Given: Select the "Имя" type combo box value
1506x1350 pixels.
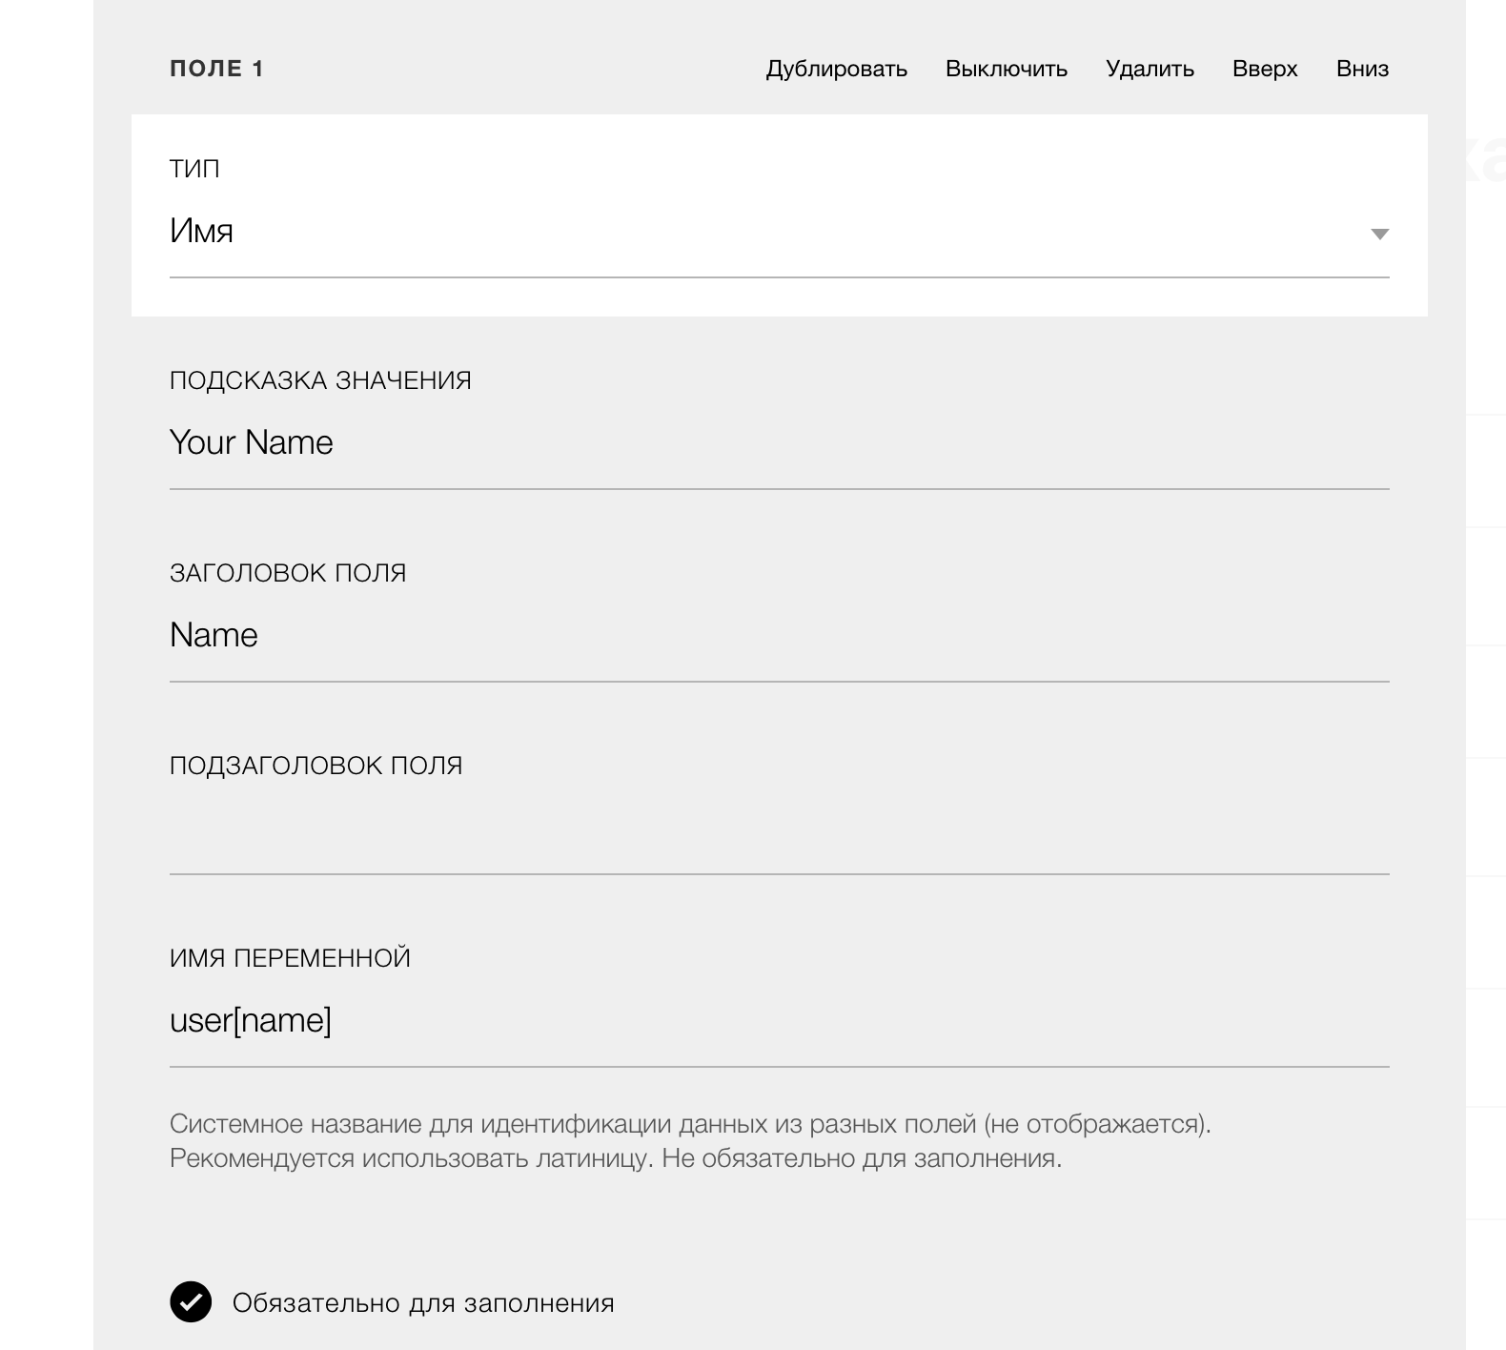Looking at the screenshot, I should click(779, 232).
